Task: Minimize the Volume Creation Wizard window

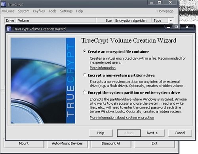Action: coord(168,27)
